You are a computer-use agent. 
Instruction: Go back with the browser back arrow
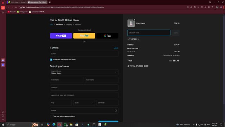pos(8,7)
